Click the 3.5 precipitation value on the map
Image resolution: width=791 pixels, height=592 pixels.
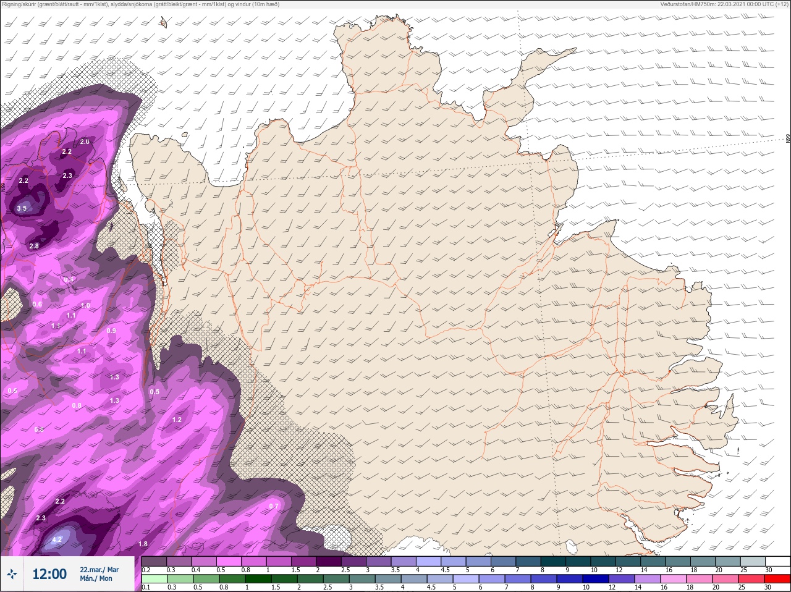[x=22, y=208]
